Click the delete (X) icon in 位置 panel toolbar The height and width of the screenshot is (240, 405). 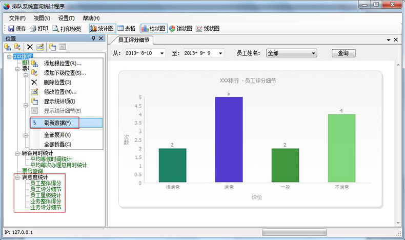pos(30,47)
